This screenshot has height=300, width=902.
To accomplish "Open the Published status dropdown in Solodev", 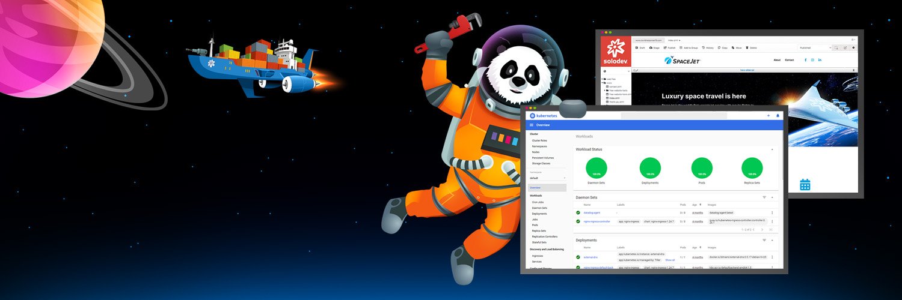I will [814, 47].
